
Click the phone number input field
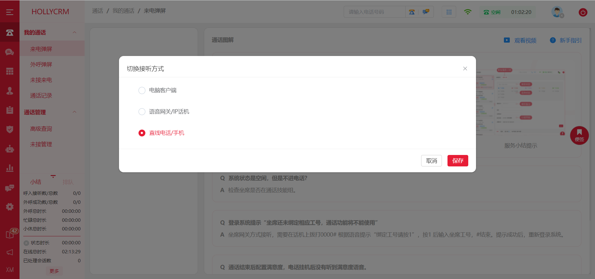pos(374,12)
